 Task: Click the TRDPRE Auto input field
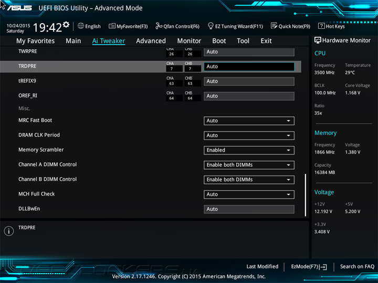point(249,67)
